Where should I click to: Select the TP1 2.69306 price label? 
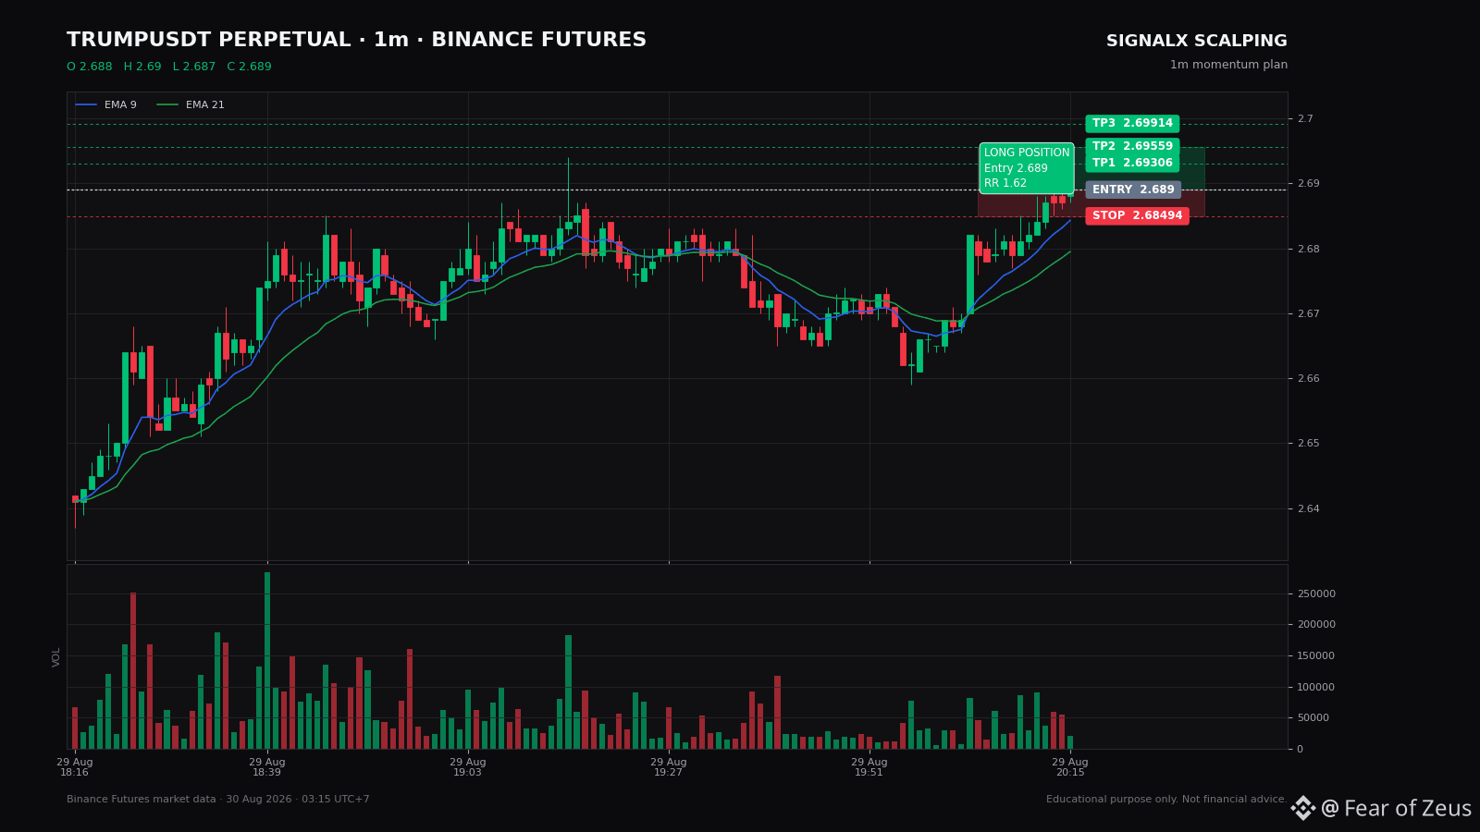tap(1132, 164)
